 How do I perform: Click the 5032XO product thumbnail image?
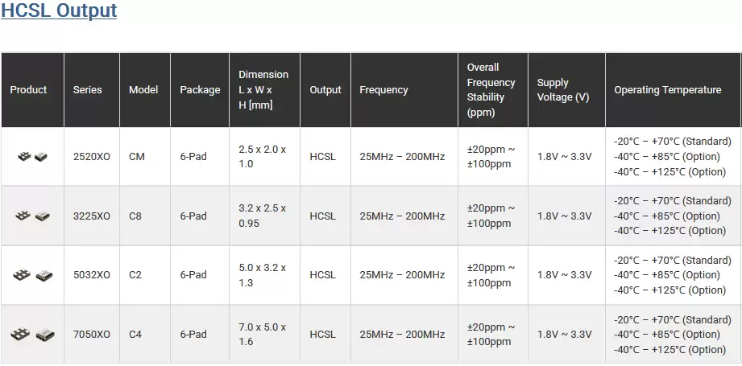coord(33,275)
